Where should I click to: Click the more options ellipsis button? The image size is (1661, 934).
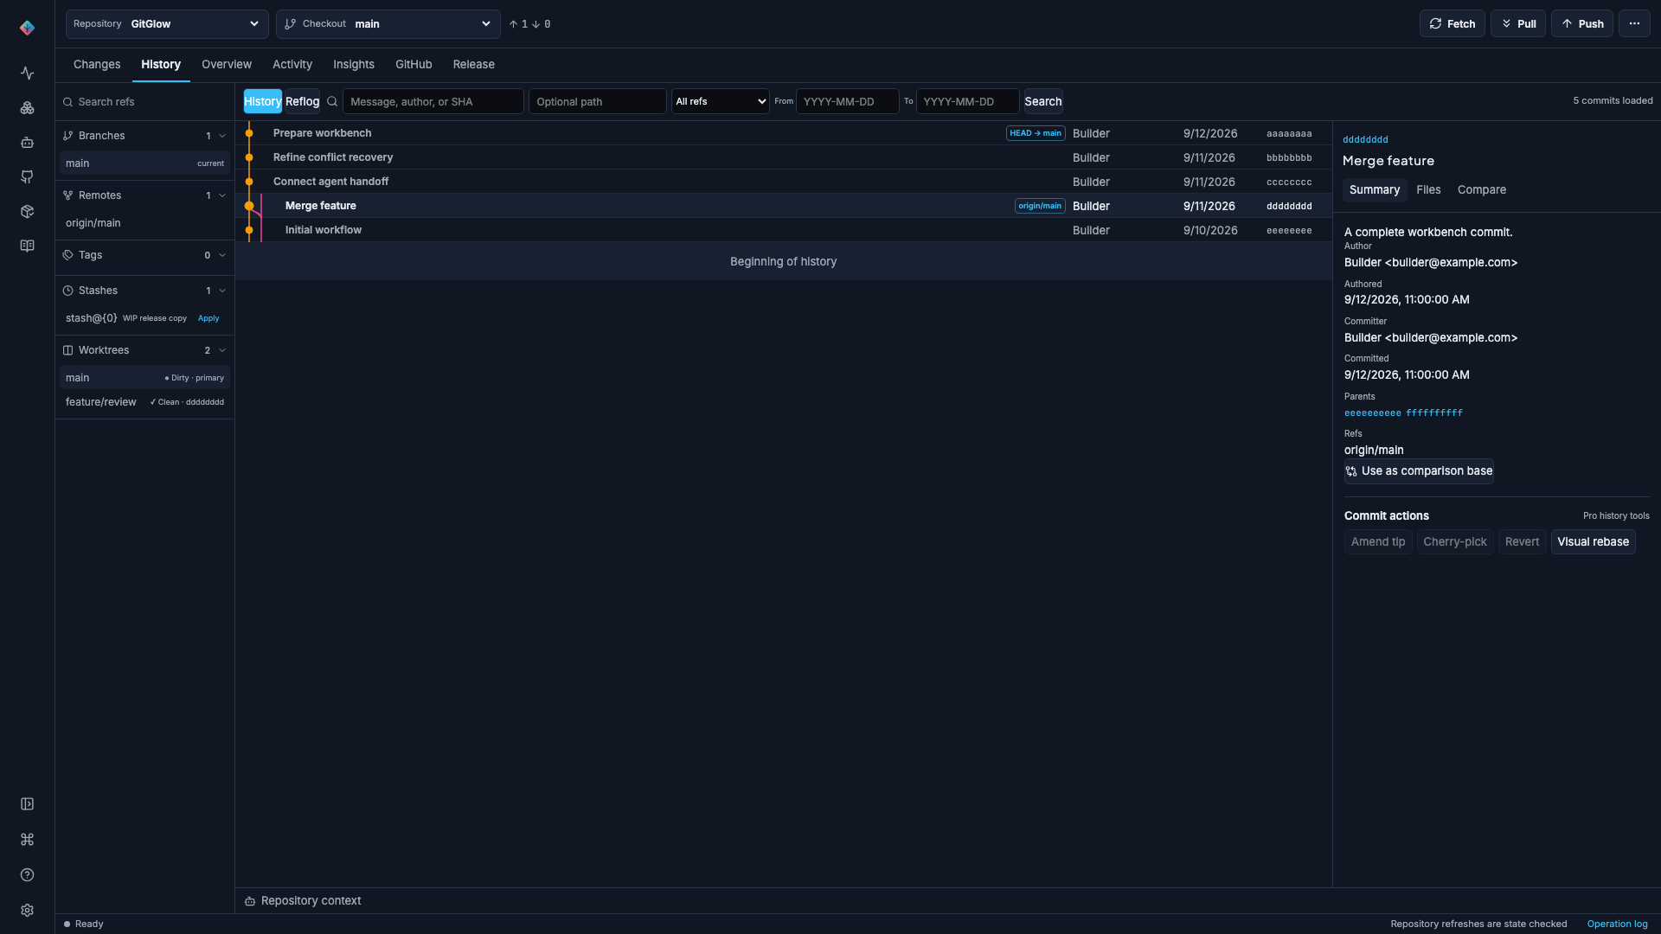[1634, 23]
